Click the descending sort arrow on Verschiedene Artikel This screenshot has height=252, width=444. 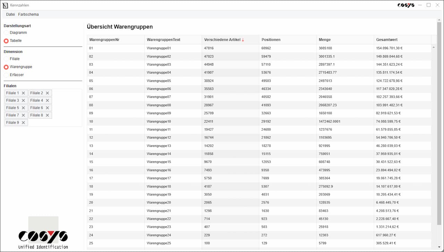tap(243, 40)
